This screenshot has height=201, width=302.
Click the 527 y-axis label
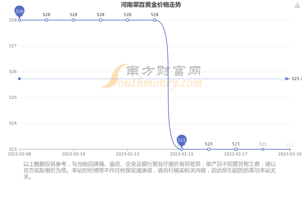click(13, 46)
